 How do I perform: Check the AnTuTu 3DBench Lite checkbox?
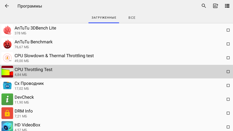(x=228, y=30)
